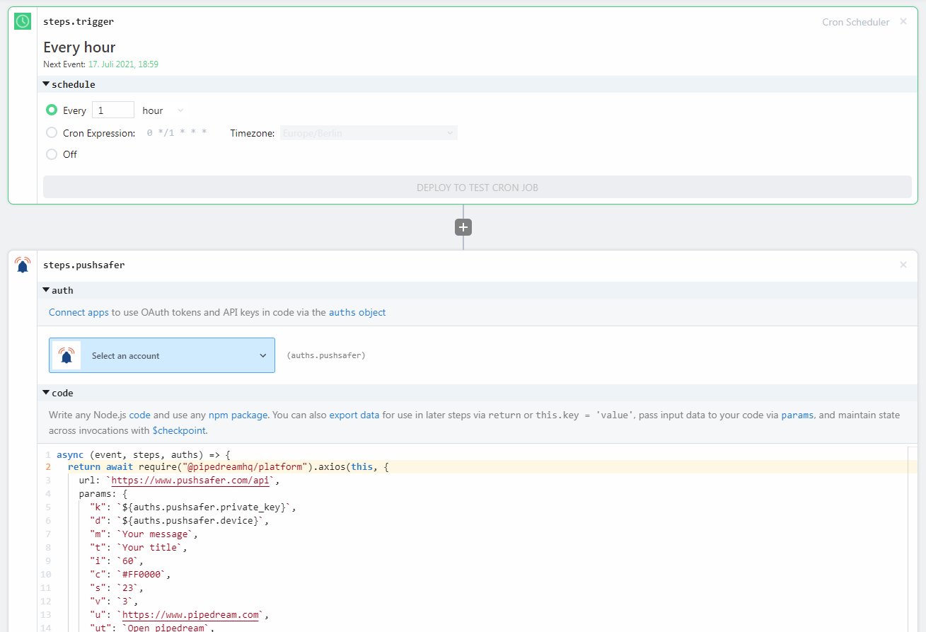
Task: Click the `Open pipedream` value in code
Action: (x=167, y=628)
